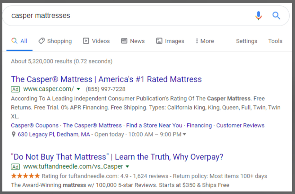The width and height of the screenshot is (295, 194).
Task: Click the www.casper.com/ URL text
Action: coord(49,89)
